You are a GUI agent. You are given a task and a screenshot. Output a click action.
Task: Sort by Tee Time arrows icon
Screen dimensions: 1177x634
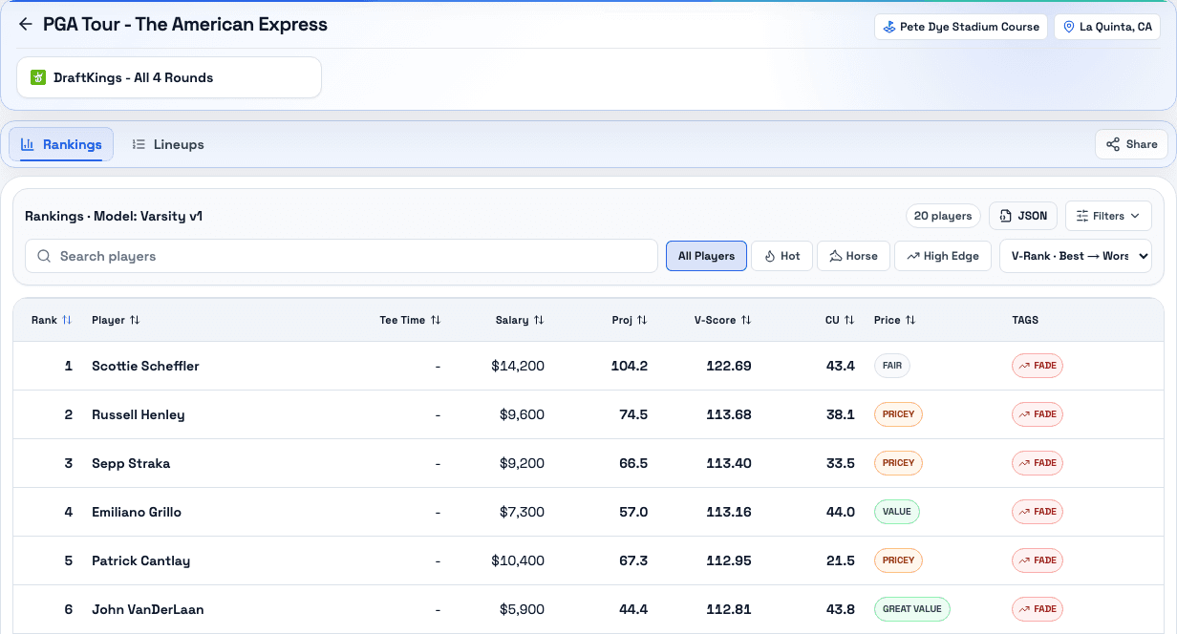pyautogui.click(x=436, y=320)
